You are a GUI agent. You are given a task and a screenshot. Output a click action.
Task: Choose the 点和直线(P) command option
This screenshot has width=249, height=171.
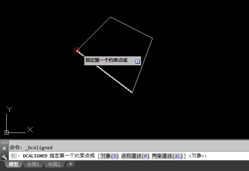[x=135, y=156]
